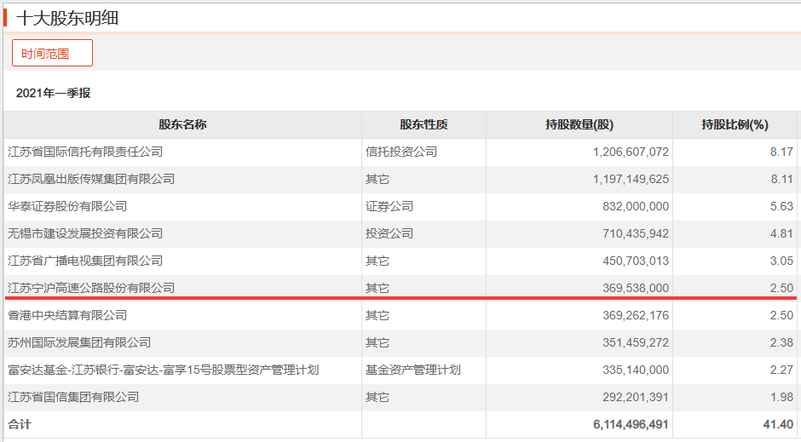Viewport: 801px width, 442px height.
Task: Open 苏州国际发展集团有限公司 shareholder entry
Action: pyautogui.click(x=79, y=342)
